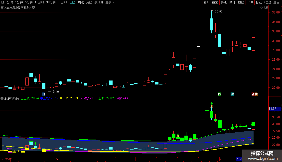Click the 上布: 29.82 indicator value
This screenshot has width=282, height=162.
(x=106, y=98)
